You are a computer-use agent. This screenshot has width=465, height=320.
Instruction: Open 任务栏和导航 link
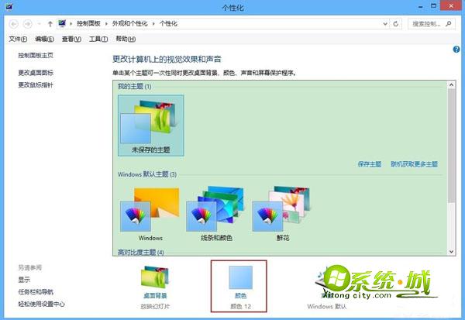tap(36, 292)
